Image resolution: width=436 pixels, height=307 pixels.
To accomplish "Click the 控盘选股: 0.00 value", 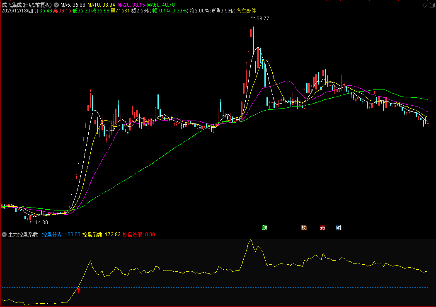I will tap(139, 234).
